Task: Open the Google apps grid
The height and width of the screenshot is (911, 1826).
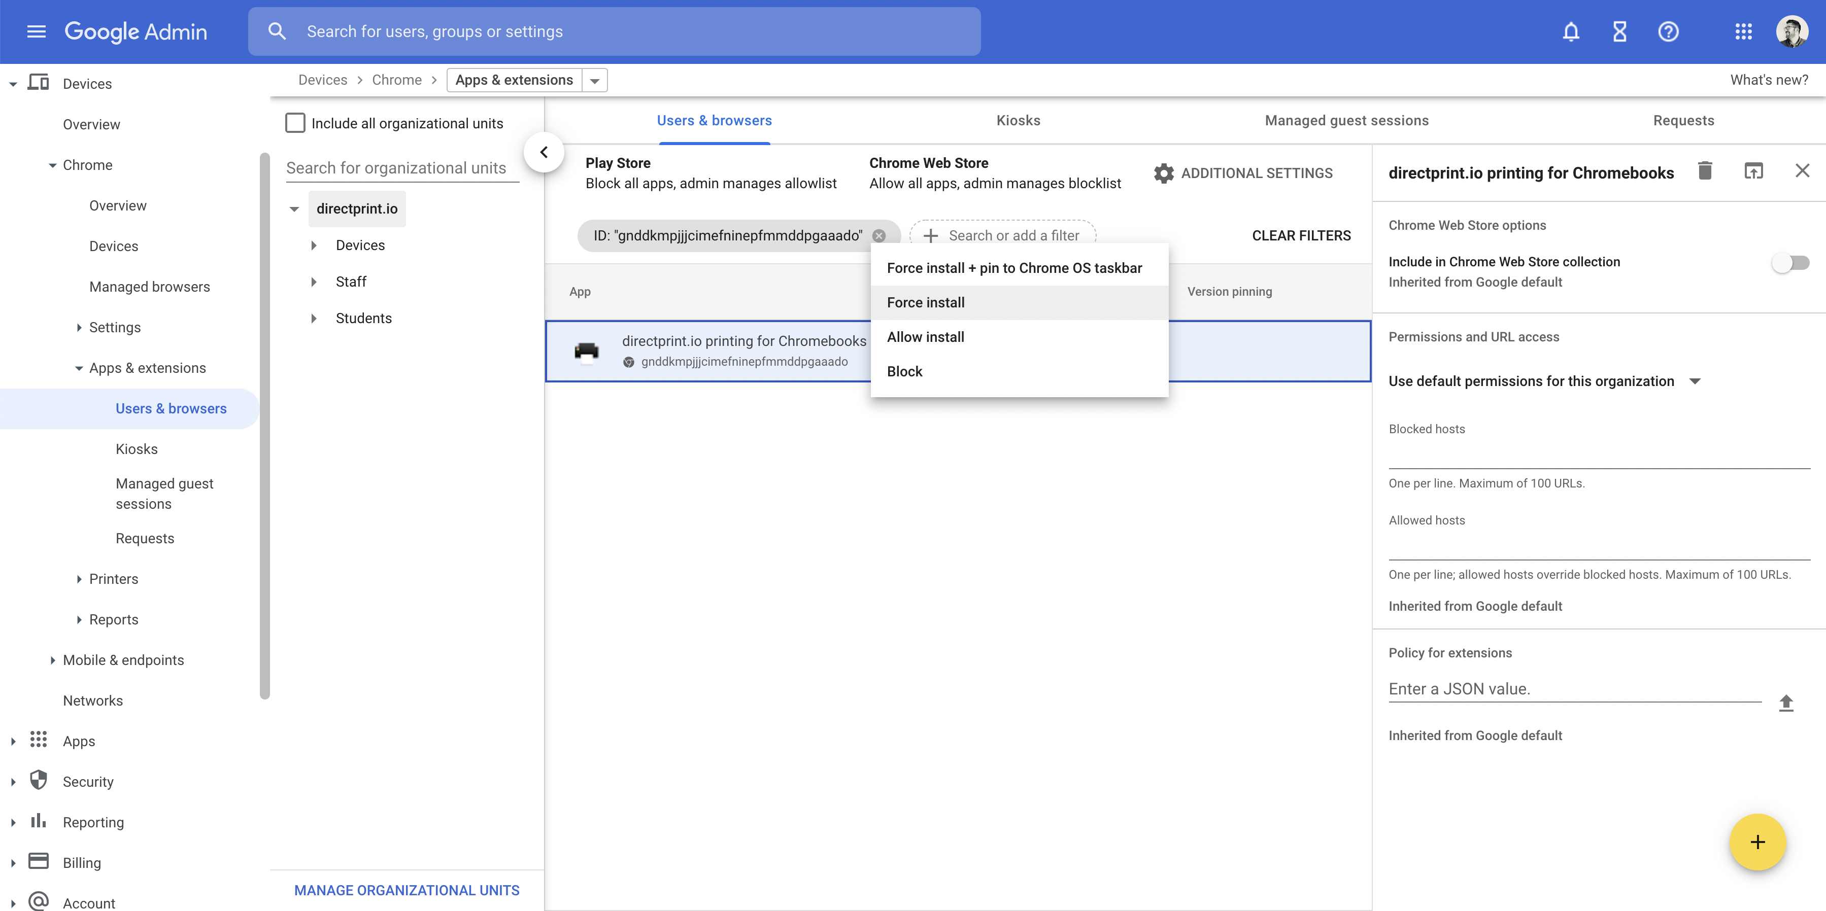Action: (1744, 31)
